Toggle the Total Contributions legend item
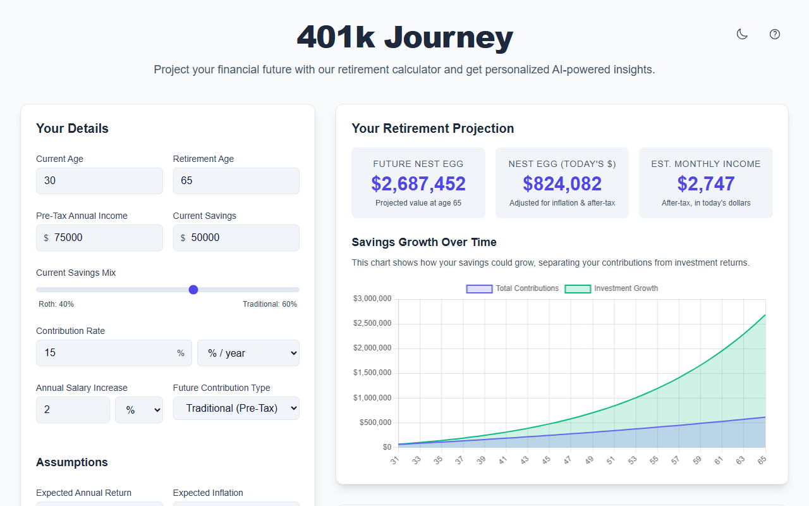 pos(513,288)
